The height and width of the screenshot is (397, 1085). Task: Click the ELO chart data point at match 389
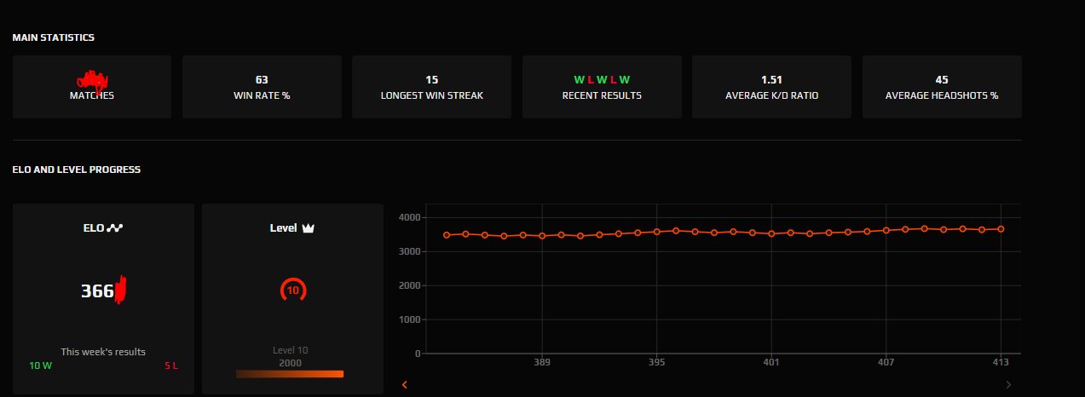pyautogui.click(x=542, y=235)
